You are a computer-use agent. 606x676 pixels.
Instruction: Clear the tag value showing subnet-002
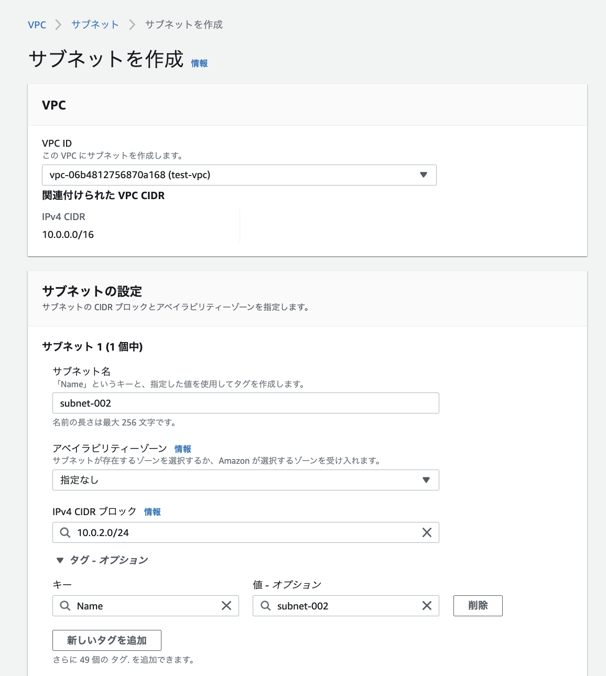pyautogui.click(x=427, y=606)
